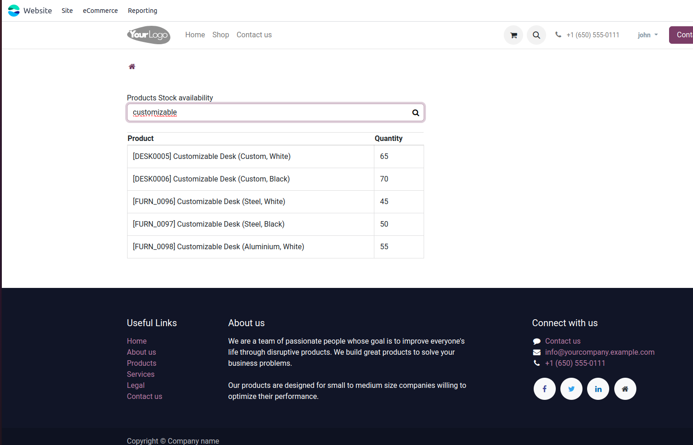The width and height of the screenshot is (693, 445).
Task: Click the header search magnifier icon
Action: [536, 35]
